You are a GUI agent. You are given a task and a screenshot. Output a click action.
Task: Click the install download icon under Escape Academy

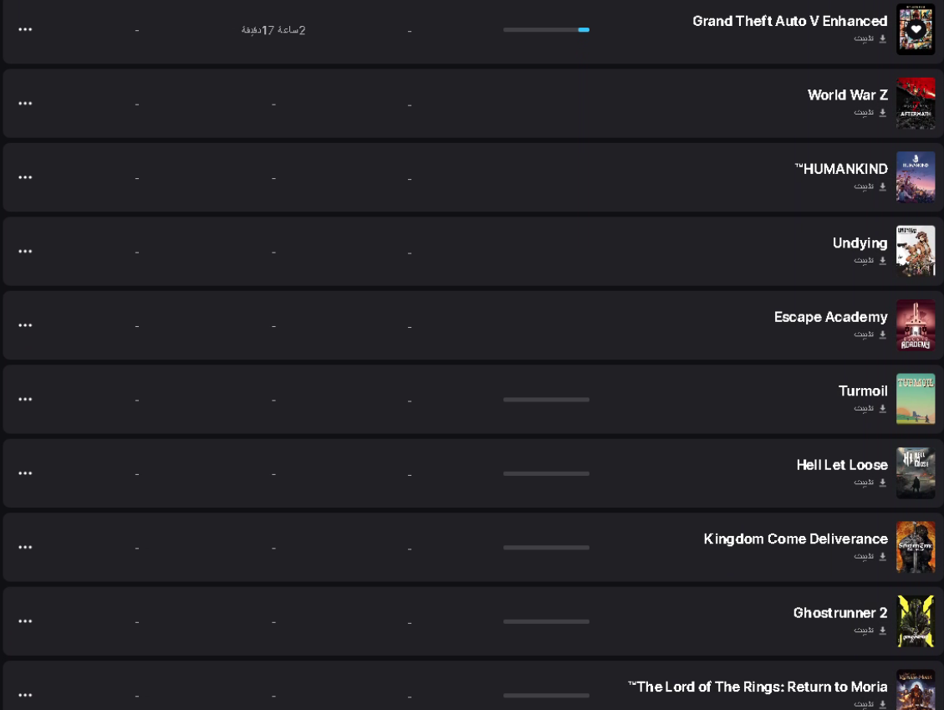click(883, 335)
